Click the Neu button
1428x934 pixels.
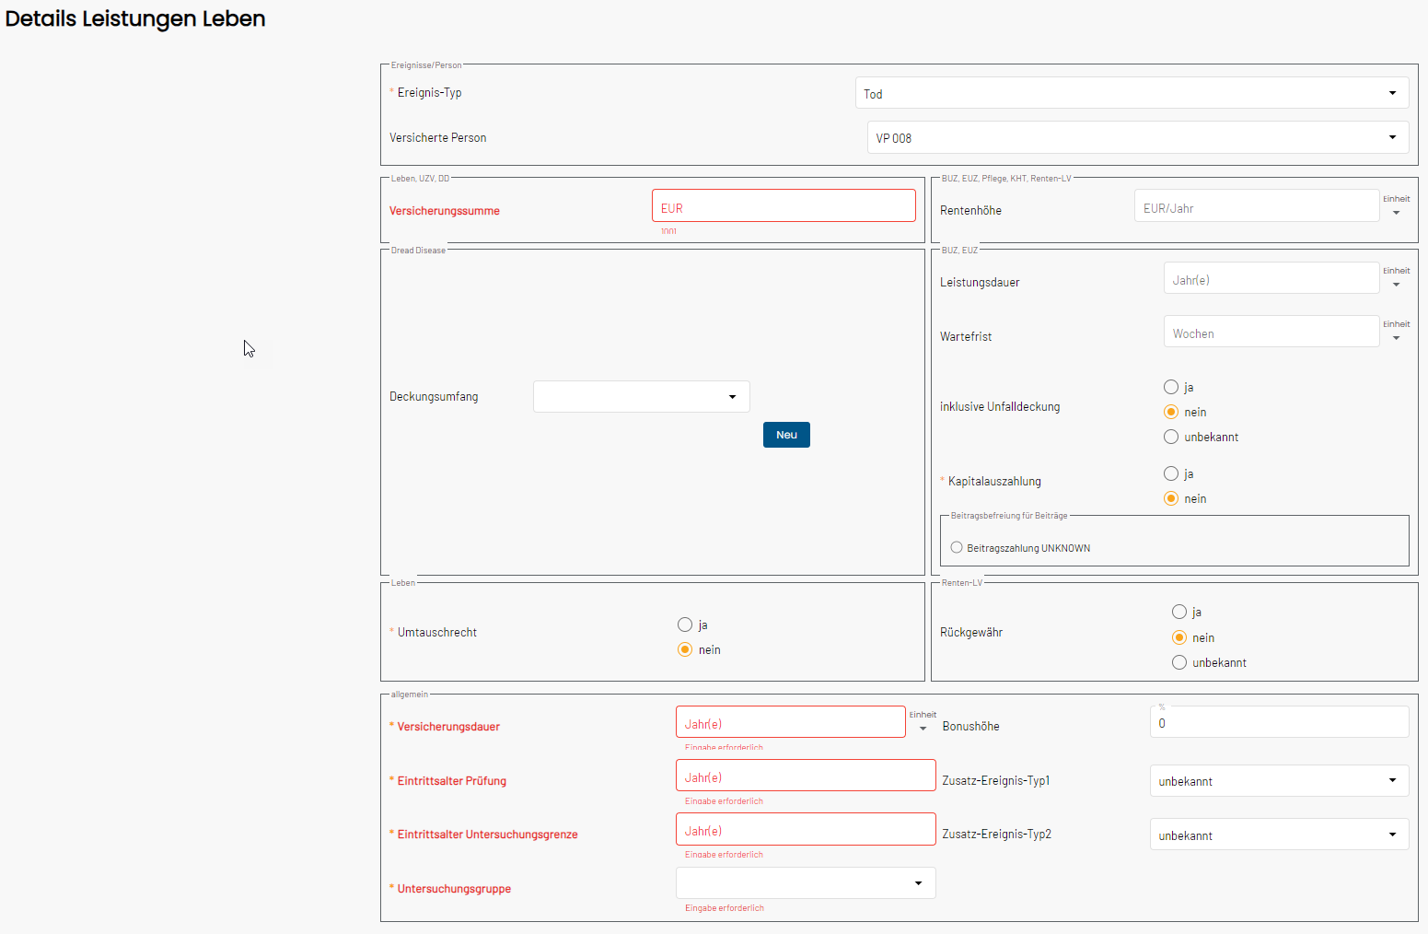(786, 435)
